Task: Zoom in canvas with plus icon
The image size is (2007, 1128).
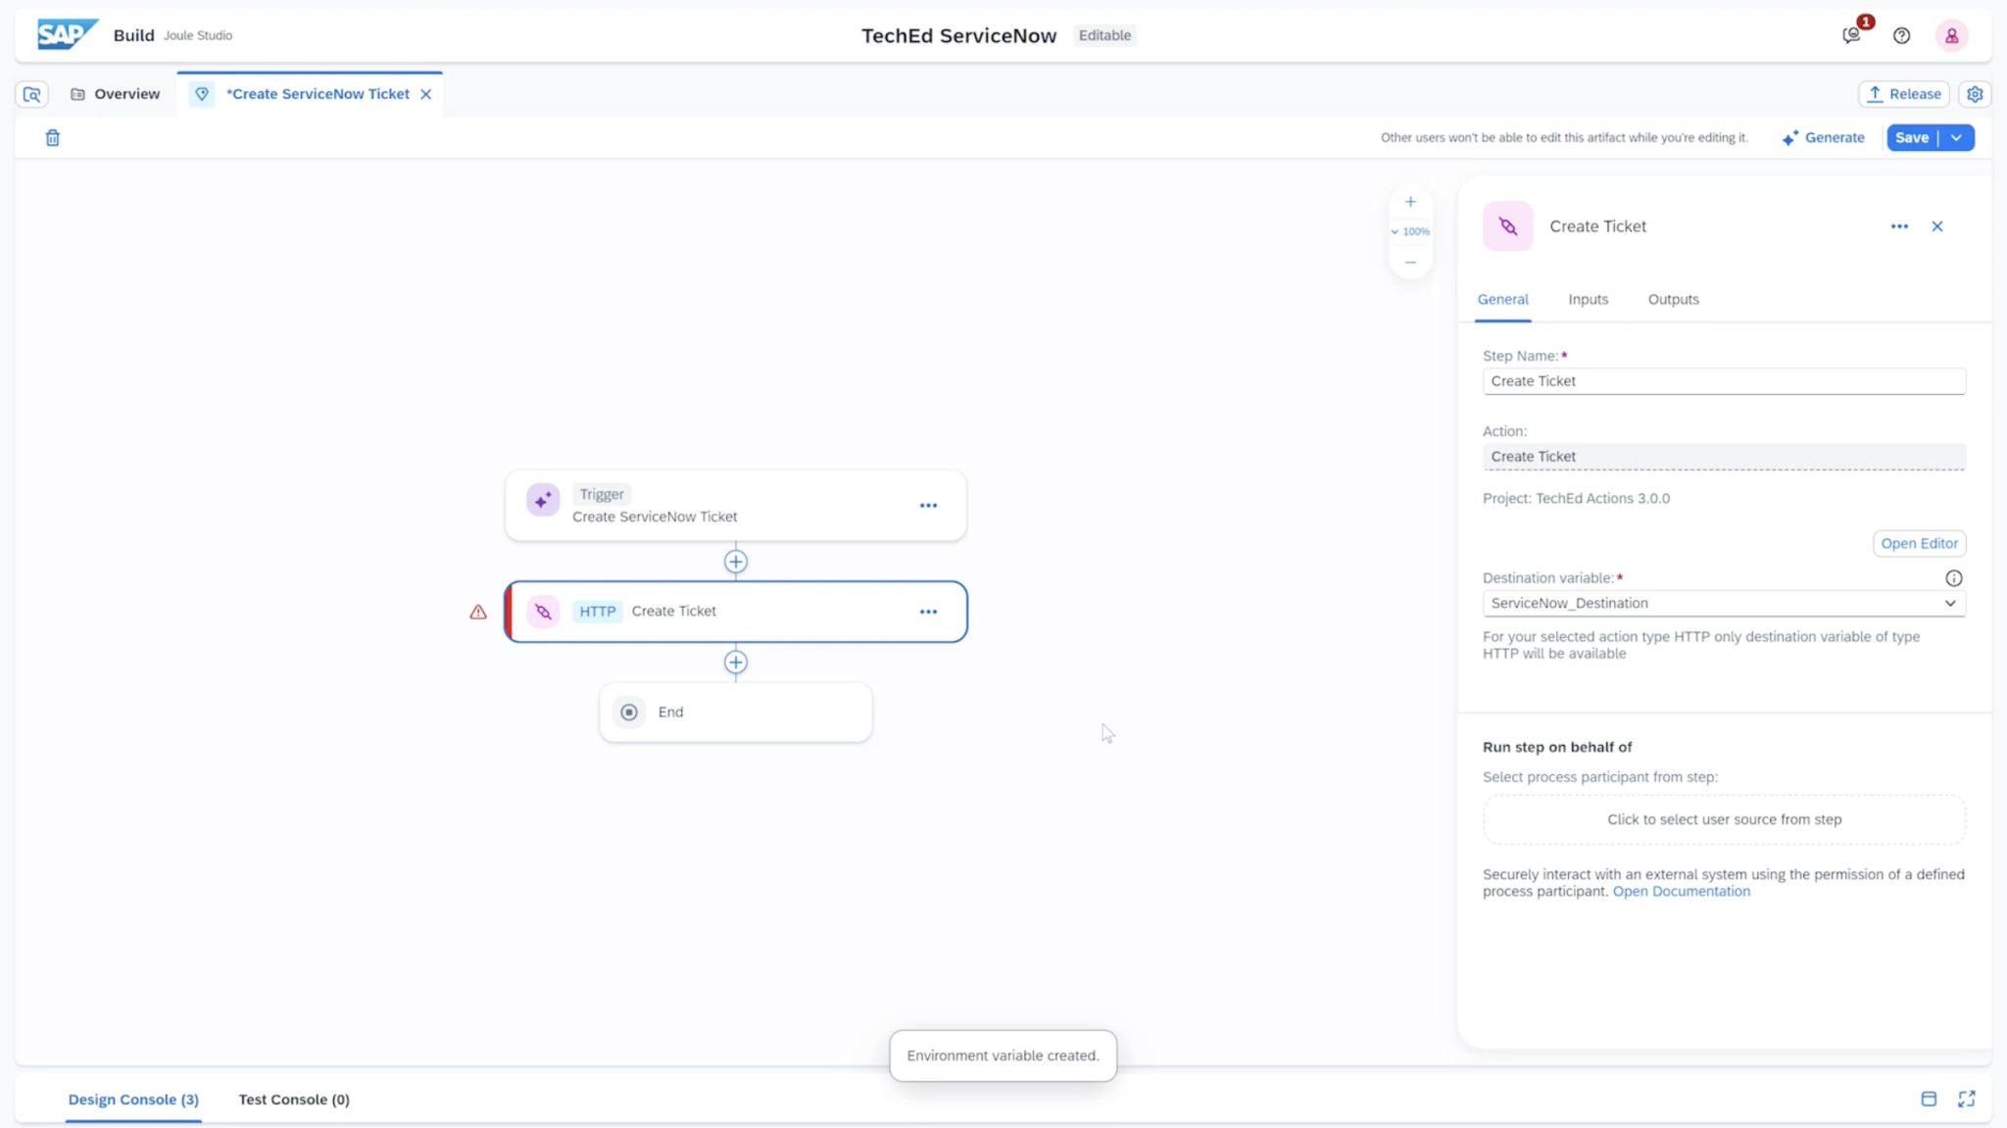Action: click(1410, 202)
